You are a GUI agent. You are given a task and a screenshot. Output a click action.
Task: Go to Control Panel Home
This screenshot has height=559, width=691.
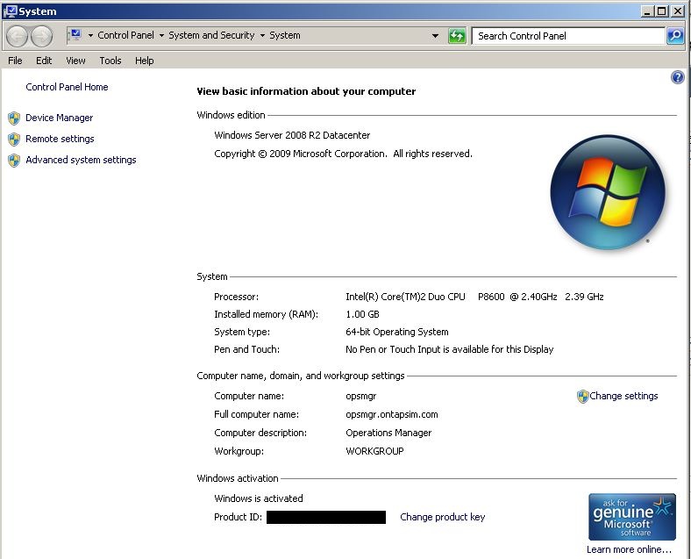pos(67,87)
